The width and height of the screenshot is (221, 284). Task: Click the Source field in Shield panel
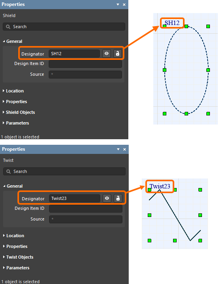point(86,75)
